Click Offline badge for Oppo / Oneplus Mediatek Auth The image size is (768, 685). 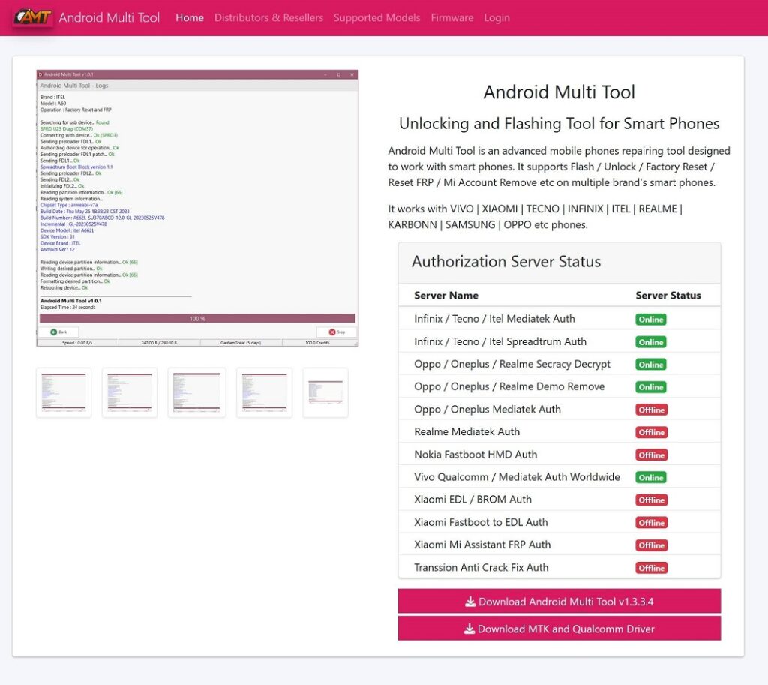(x=652, y=410)
